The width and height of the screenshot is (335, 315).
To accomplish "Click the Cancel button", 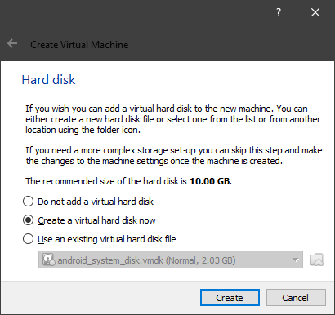I will pyautogui.click(x=296, y=298).
